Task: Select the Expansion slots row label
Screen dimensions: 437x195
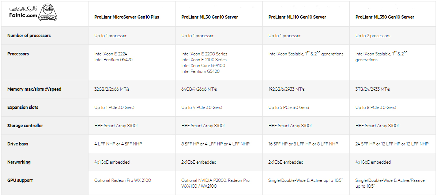Action: 23,108
